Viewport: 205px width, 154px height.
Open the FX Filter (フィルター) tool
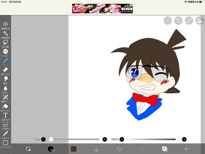5,53
